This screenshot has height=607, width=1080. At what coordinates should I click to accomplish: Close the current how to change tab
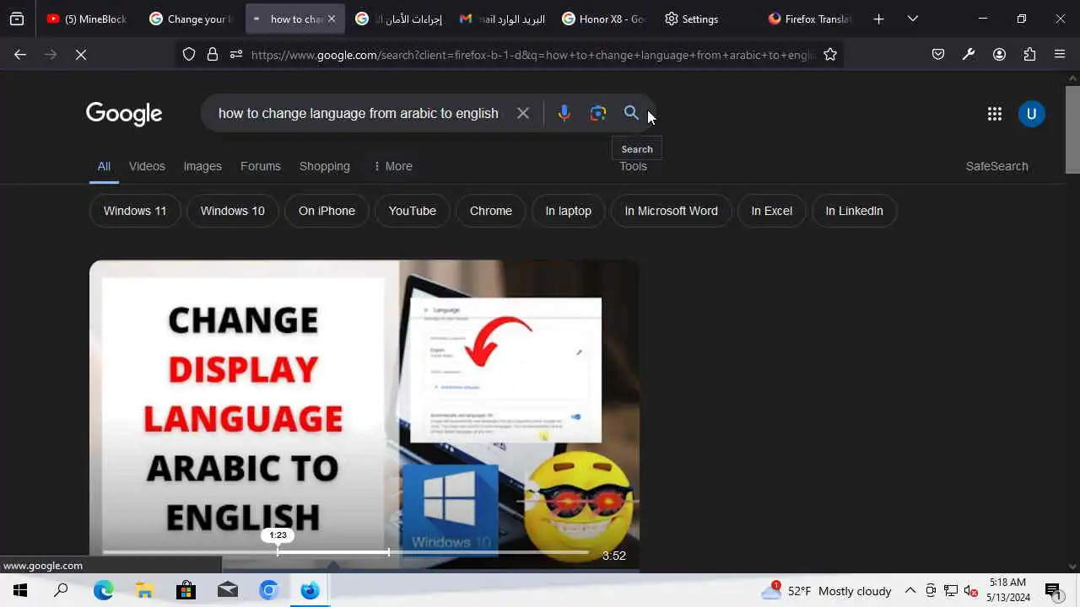332,19
